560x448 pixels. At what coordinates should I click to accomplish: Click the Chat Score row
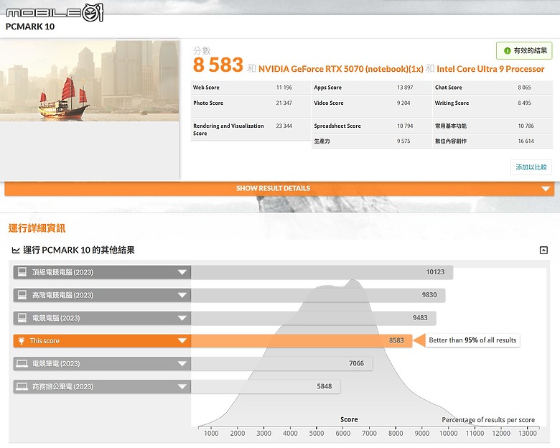click(493, 88)
